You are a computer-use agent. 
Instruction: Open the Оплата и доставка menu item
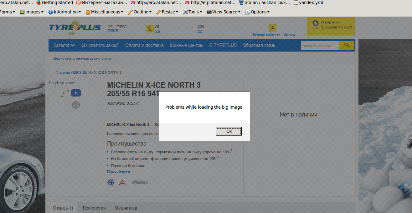[x=144, y=45]
